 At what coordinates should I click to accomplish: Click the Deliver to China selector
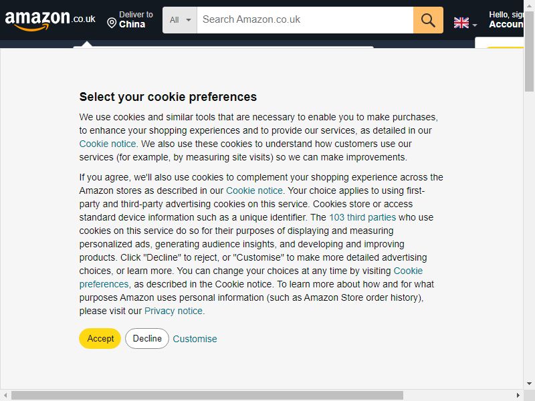(130, 19)
